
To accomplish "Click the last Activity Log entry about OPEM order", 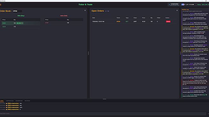I will [195, 96].
